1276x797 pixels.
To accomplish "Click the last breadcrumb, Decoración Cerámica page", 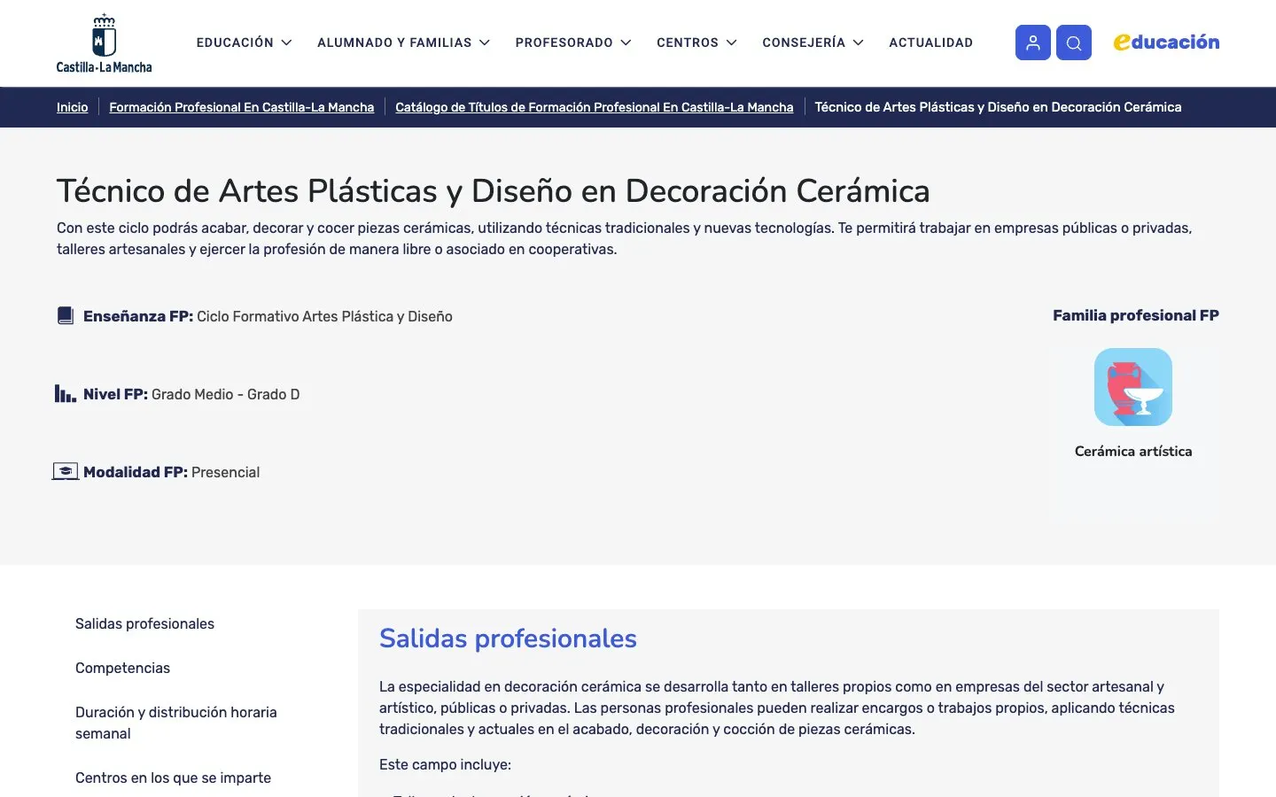I will (998, 107).
